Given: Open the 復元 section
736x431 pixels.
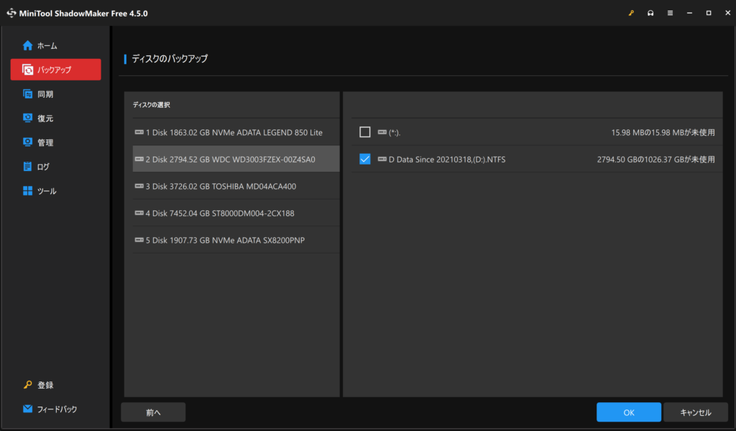Looking at the screenshot, I should pyautogui.click(x=56, y=119).
